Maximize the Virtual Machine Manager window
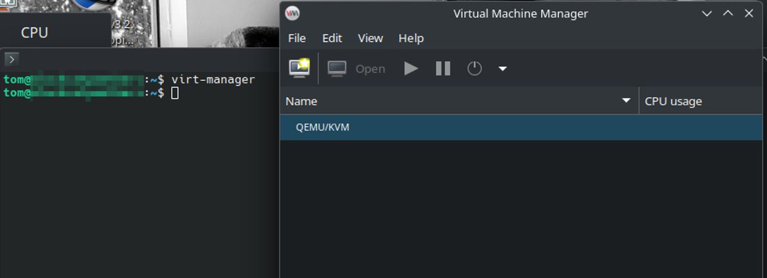 pos(728,13)
